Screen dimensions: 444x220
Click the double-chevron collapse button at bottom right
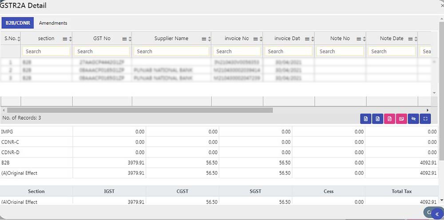[x=437, y=213]
